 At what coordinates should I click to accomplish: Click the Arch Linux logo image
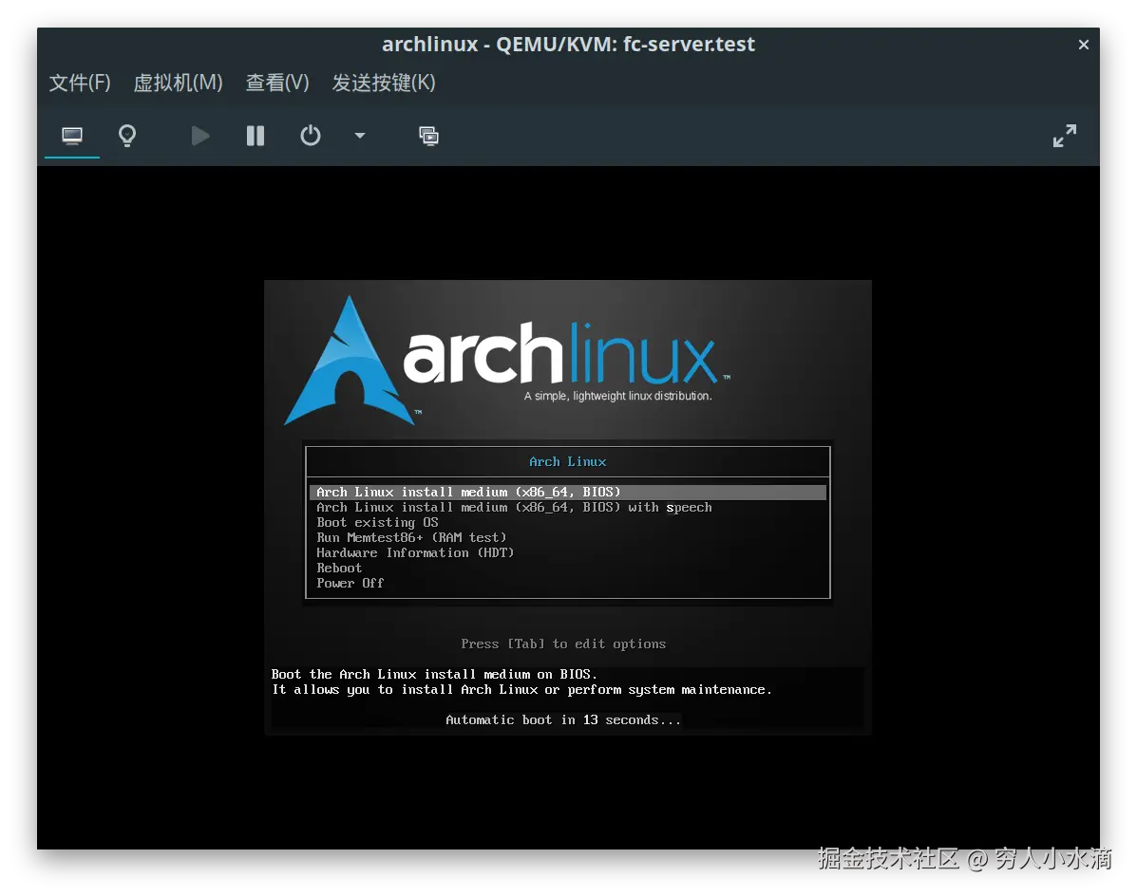tap(507, 360)
